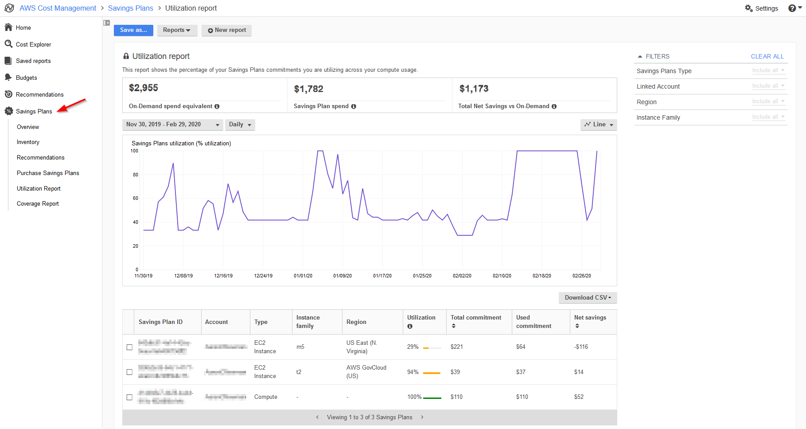Screen dimensions: 806x429
Task: Click plus icon on New report
Action: [x=210, y=31]
